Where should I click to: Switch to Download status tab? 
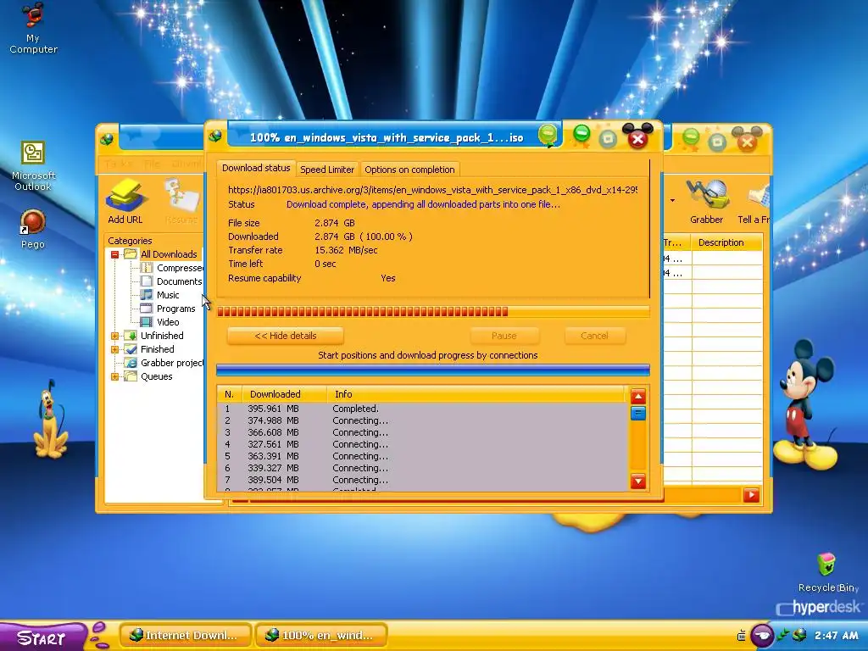(x=256, y=168)
